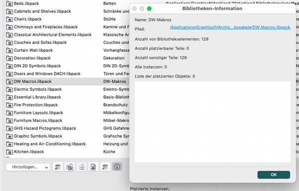299x191 pixels.
Task: Click the GHS Hazard Pictograms.libpack icon
Action: (9, 128)
